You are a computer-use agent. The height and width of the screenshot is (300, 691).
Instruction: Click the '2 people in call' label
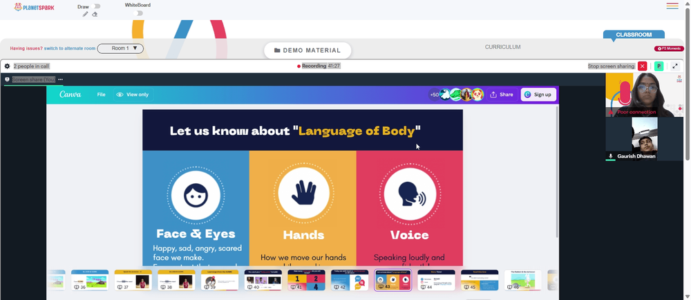(x=31, y=66)
